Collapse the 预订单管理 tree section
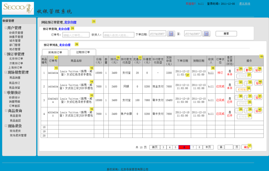The height and width of the screenshot is (171, 269). 6,54
